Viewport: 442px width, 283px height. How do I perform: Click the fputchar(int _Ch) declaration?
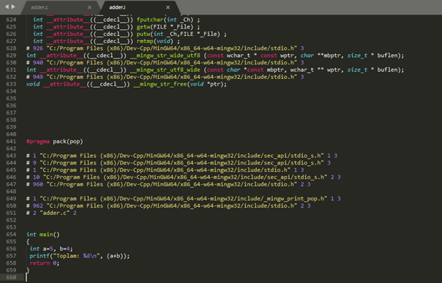click(116, 20)
